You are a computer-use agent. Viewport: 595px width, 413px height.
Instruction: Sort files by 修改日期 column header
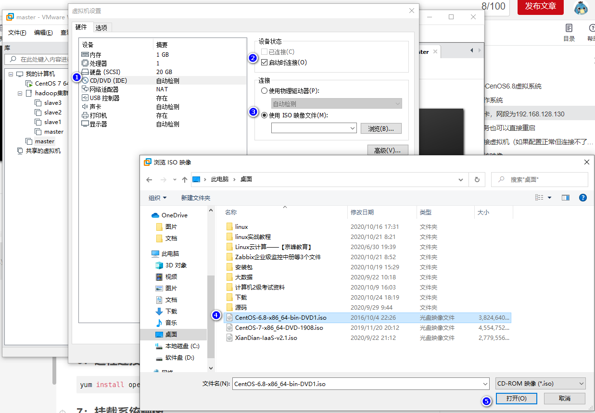pyautogui.click(x=382, y=212)
